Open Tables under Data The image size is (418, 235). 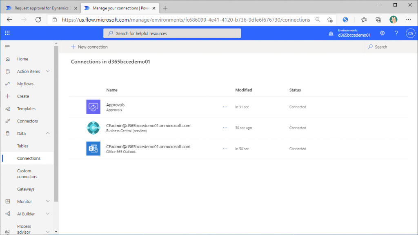tap(23, 146)
